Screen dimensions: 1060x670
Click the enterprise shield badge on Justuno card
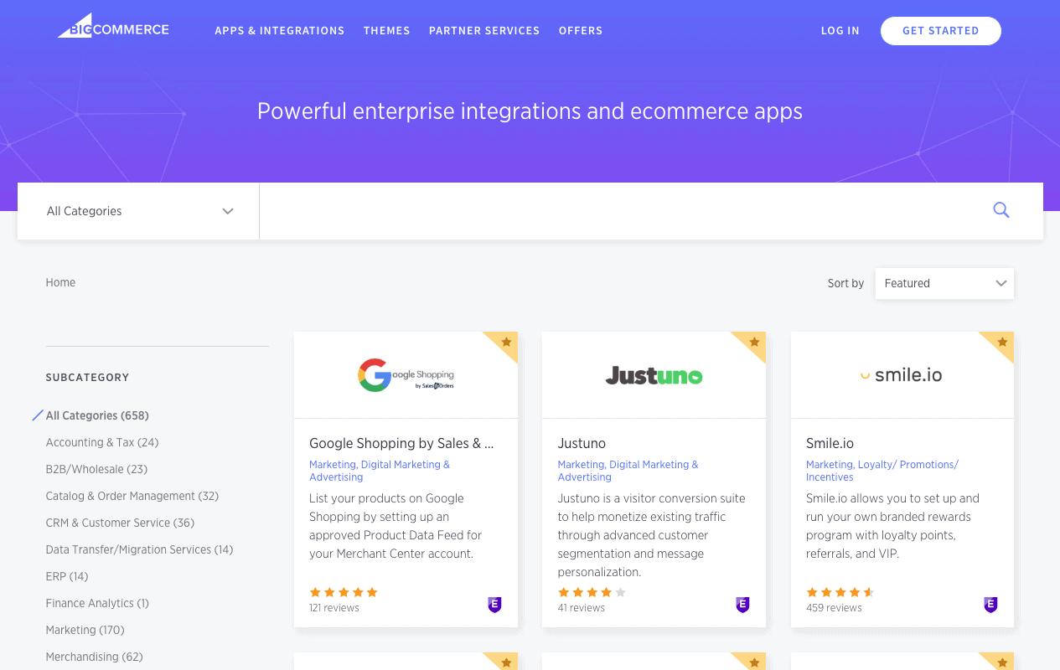click(742, 605)
